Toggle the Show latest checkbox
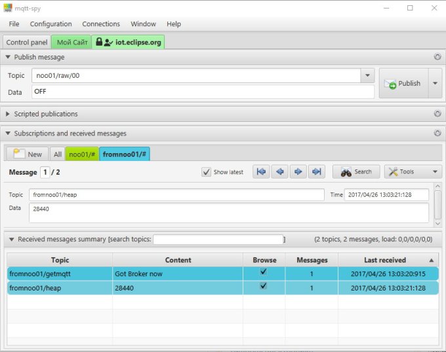 [207, 173]
